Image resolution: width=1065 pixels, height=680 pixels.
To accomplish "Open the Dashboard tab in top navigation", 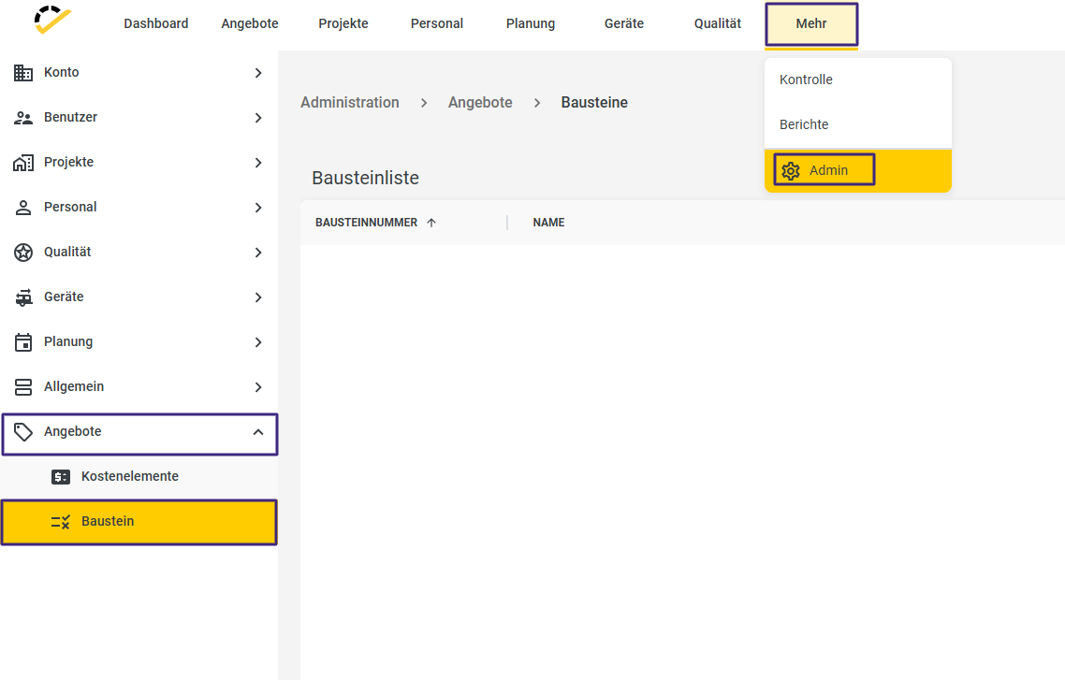I will click(x=156, y=23).
